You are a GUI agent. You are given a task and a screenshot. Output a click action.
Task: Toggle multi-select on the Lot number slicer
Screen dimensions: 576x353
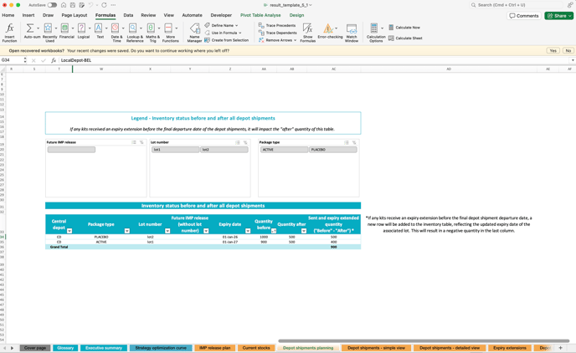point(238,142)
